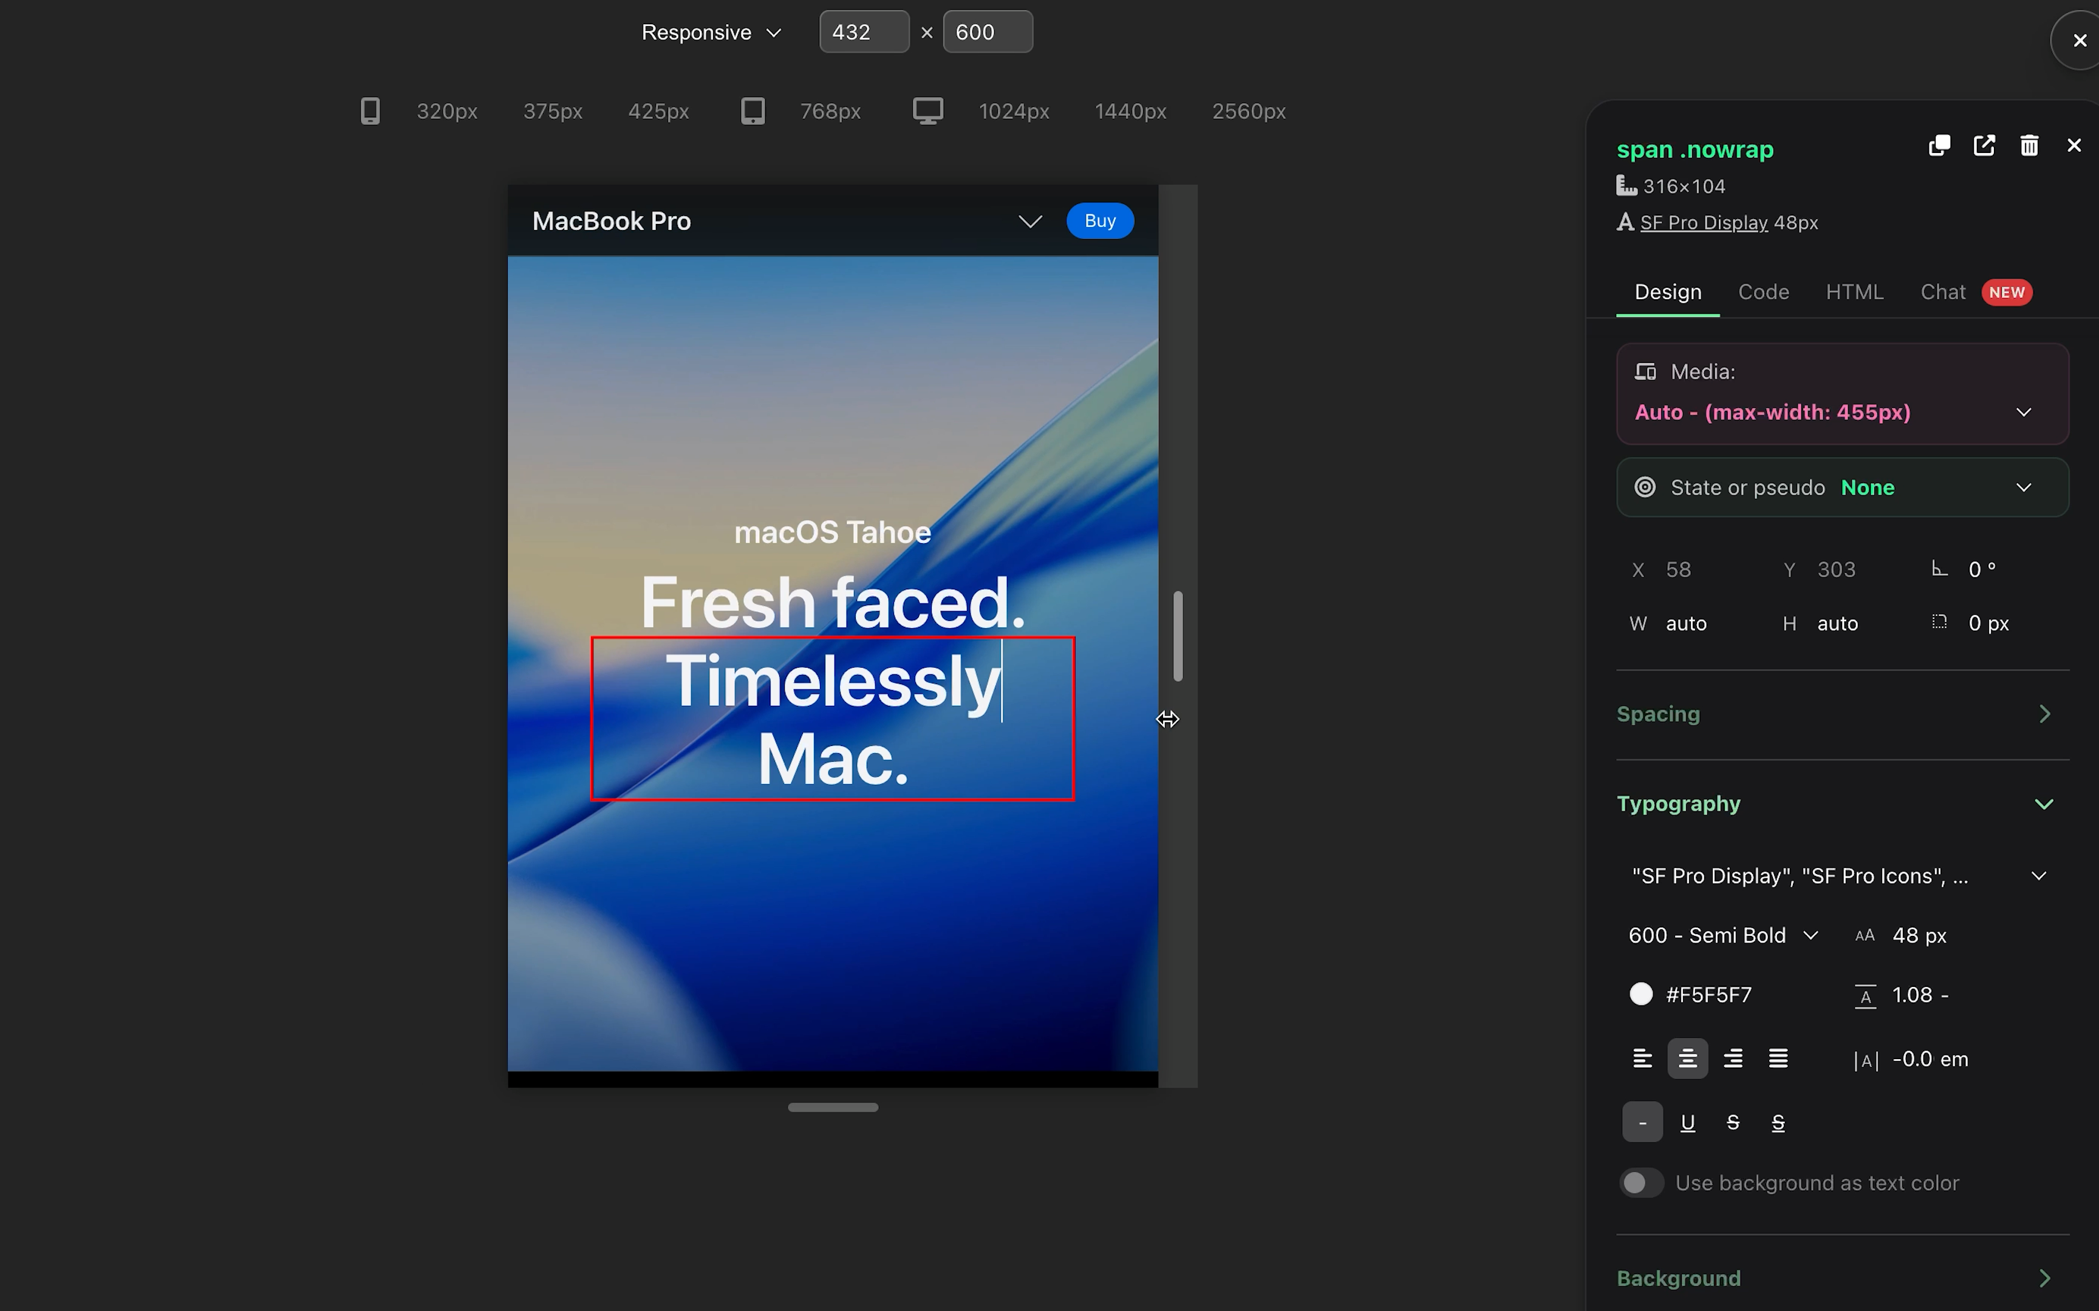Open the Chat tab with NEW badge
The image size is (2099, 1311).
pos(1943,292)
